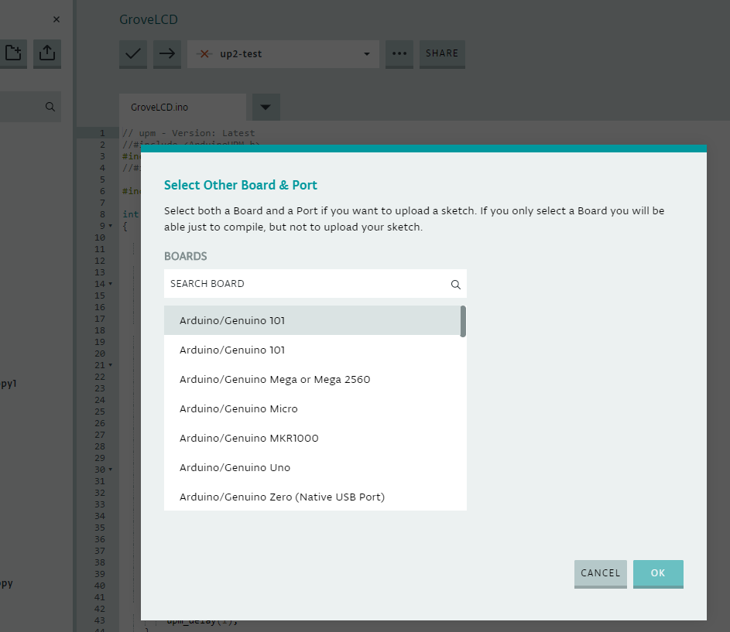
Task: Click the GroveLCD sketch title
Action: click(x=148, y=19)
